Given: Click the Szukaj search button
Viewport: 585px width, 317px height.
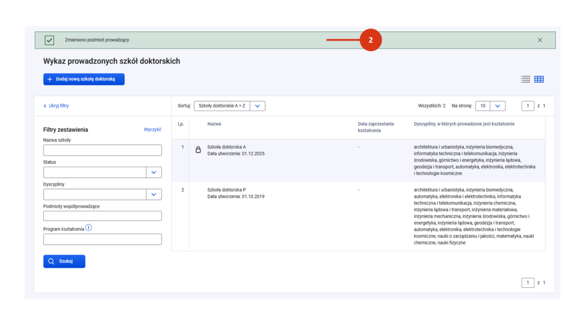Looking at the screenshot, I should click(64, 261).
